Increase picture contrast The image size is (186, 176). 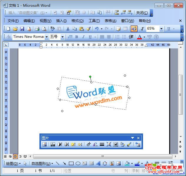coord(60,144)
